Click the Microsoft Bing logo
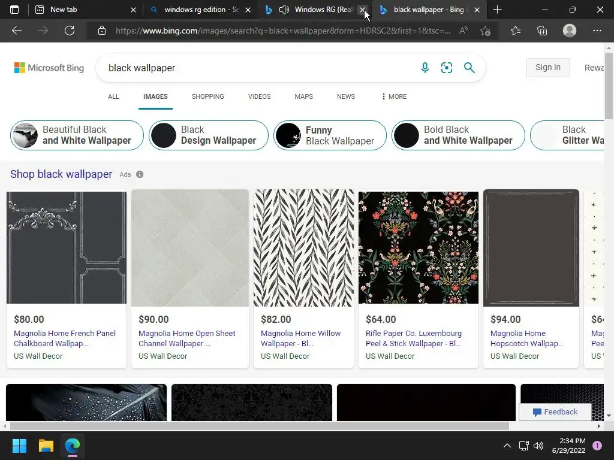614x460 pixels. [49, 68]
